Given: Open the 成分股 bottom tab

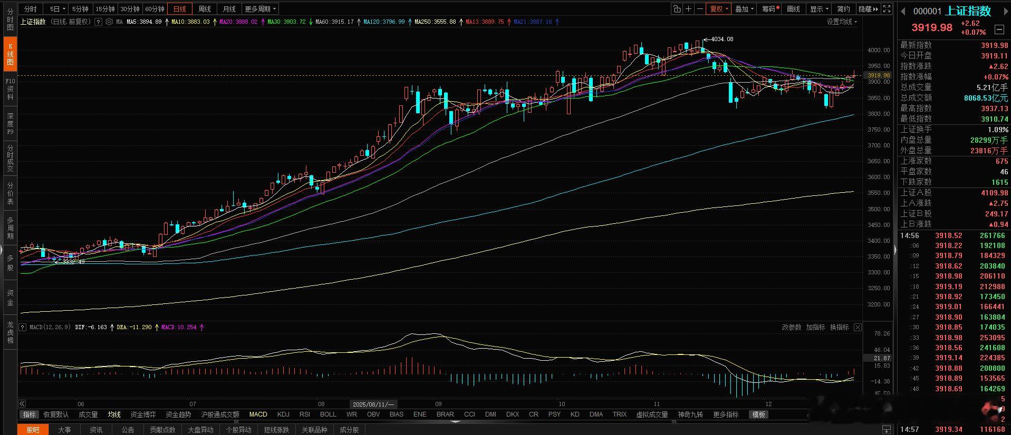Looking at the screenshot, I should point(349,430).
